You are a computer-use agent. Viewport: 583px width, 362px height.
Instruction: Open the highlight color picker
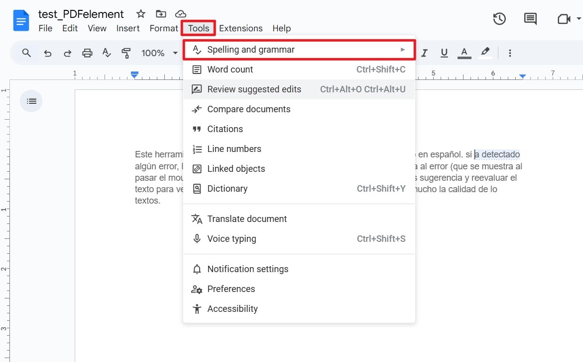485,52
